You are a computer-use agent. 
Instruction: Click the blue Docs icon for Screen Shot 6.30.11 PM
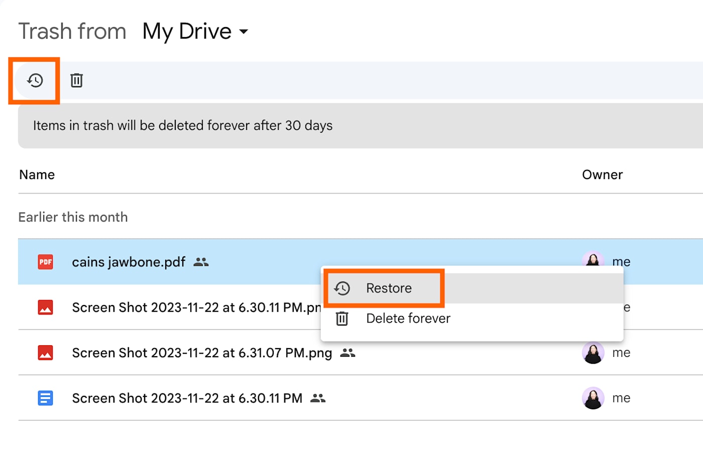click(x=46, y=398)
